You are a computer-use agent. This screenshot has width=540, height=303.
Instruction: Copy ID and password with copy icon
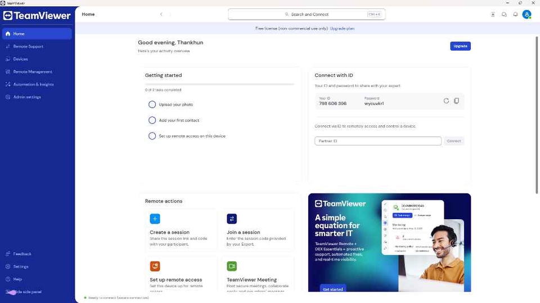pyautogui.click(x=456, y=101)
